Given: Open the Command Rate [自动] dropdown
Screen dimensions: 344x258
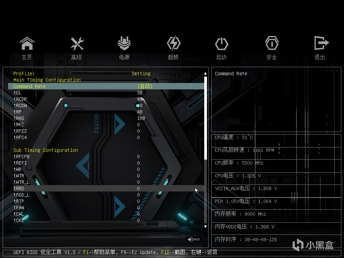Looking at the screenshot, I should [145, 86].
